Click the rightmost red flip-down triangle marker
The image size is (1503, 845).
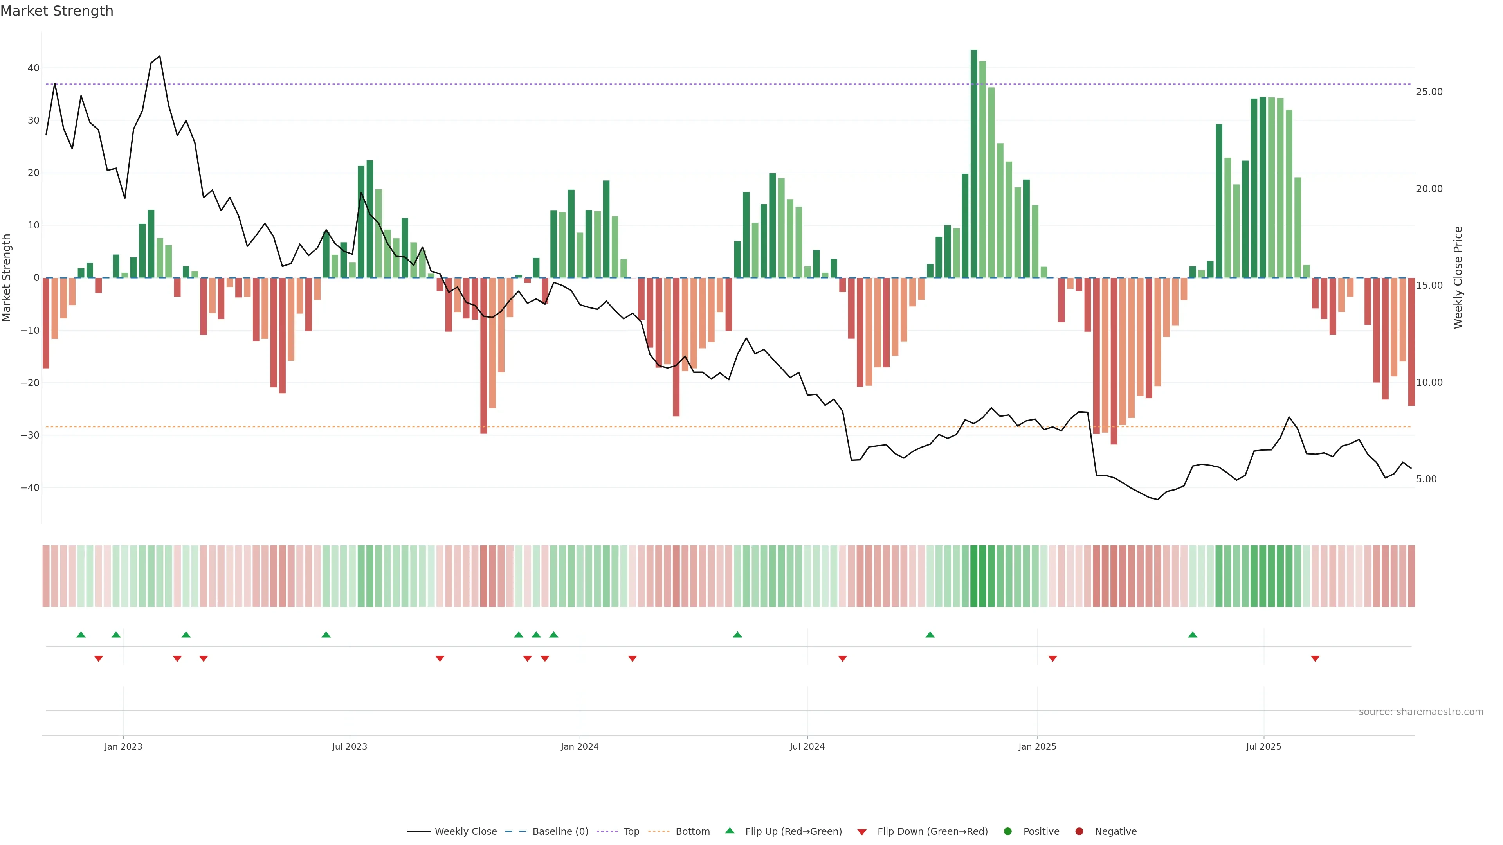(x=1315, y=658)
